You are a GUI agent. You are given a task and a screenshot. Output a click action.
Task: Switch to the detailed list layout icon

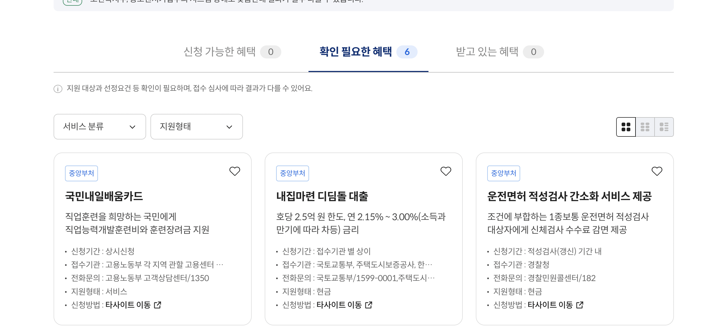664,127
